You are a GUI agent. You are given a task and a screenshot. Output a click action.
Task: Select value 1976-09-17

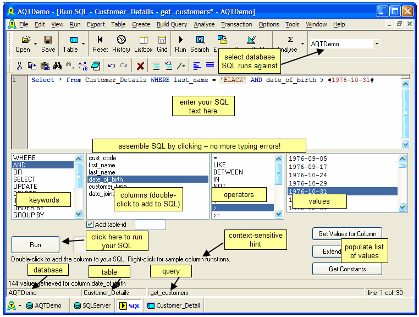pyautogui.click(x=343, y=167)
